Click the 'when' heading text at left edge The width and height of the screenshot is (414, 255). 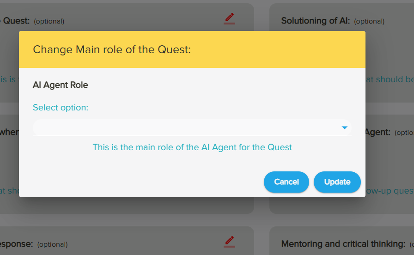(9, 132)
